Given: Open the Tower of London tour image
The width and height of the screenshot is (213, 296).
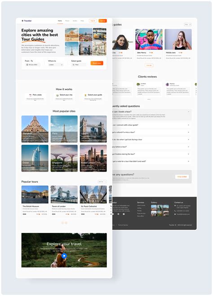Looking at the screenshot, I should 64,195.
